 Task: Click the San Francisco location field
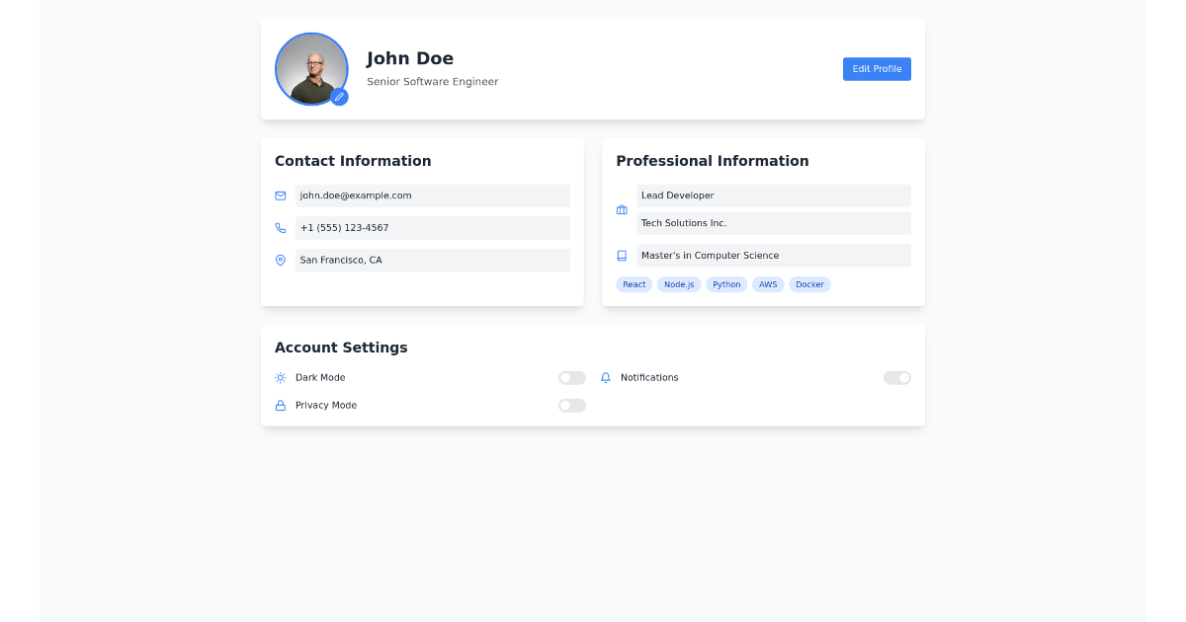coord(433,260)
